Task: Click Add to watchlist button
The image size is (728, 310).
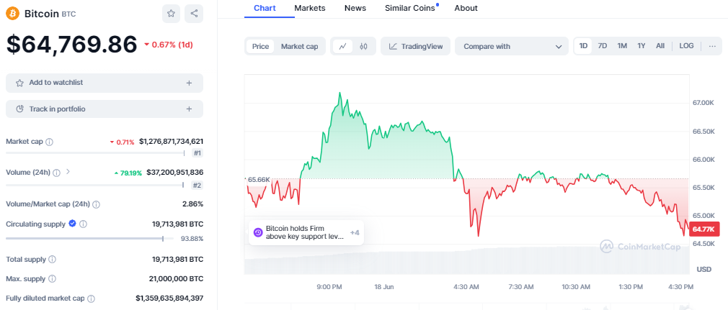Action: tap(105, 83)
